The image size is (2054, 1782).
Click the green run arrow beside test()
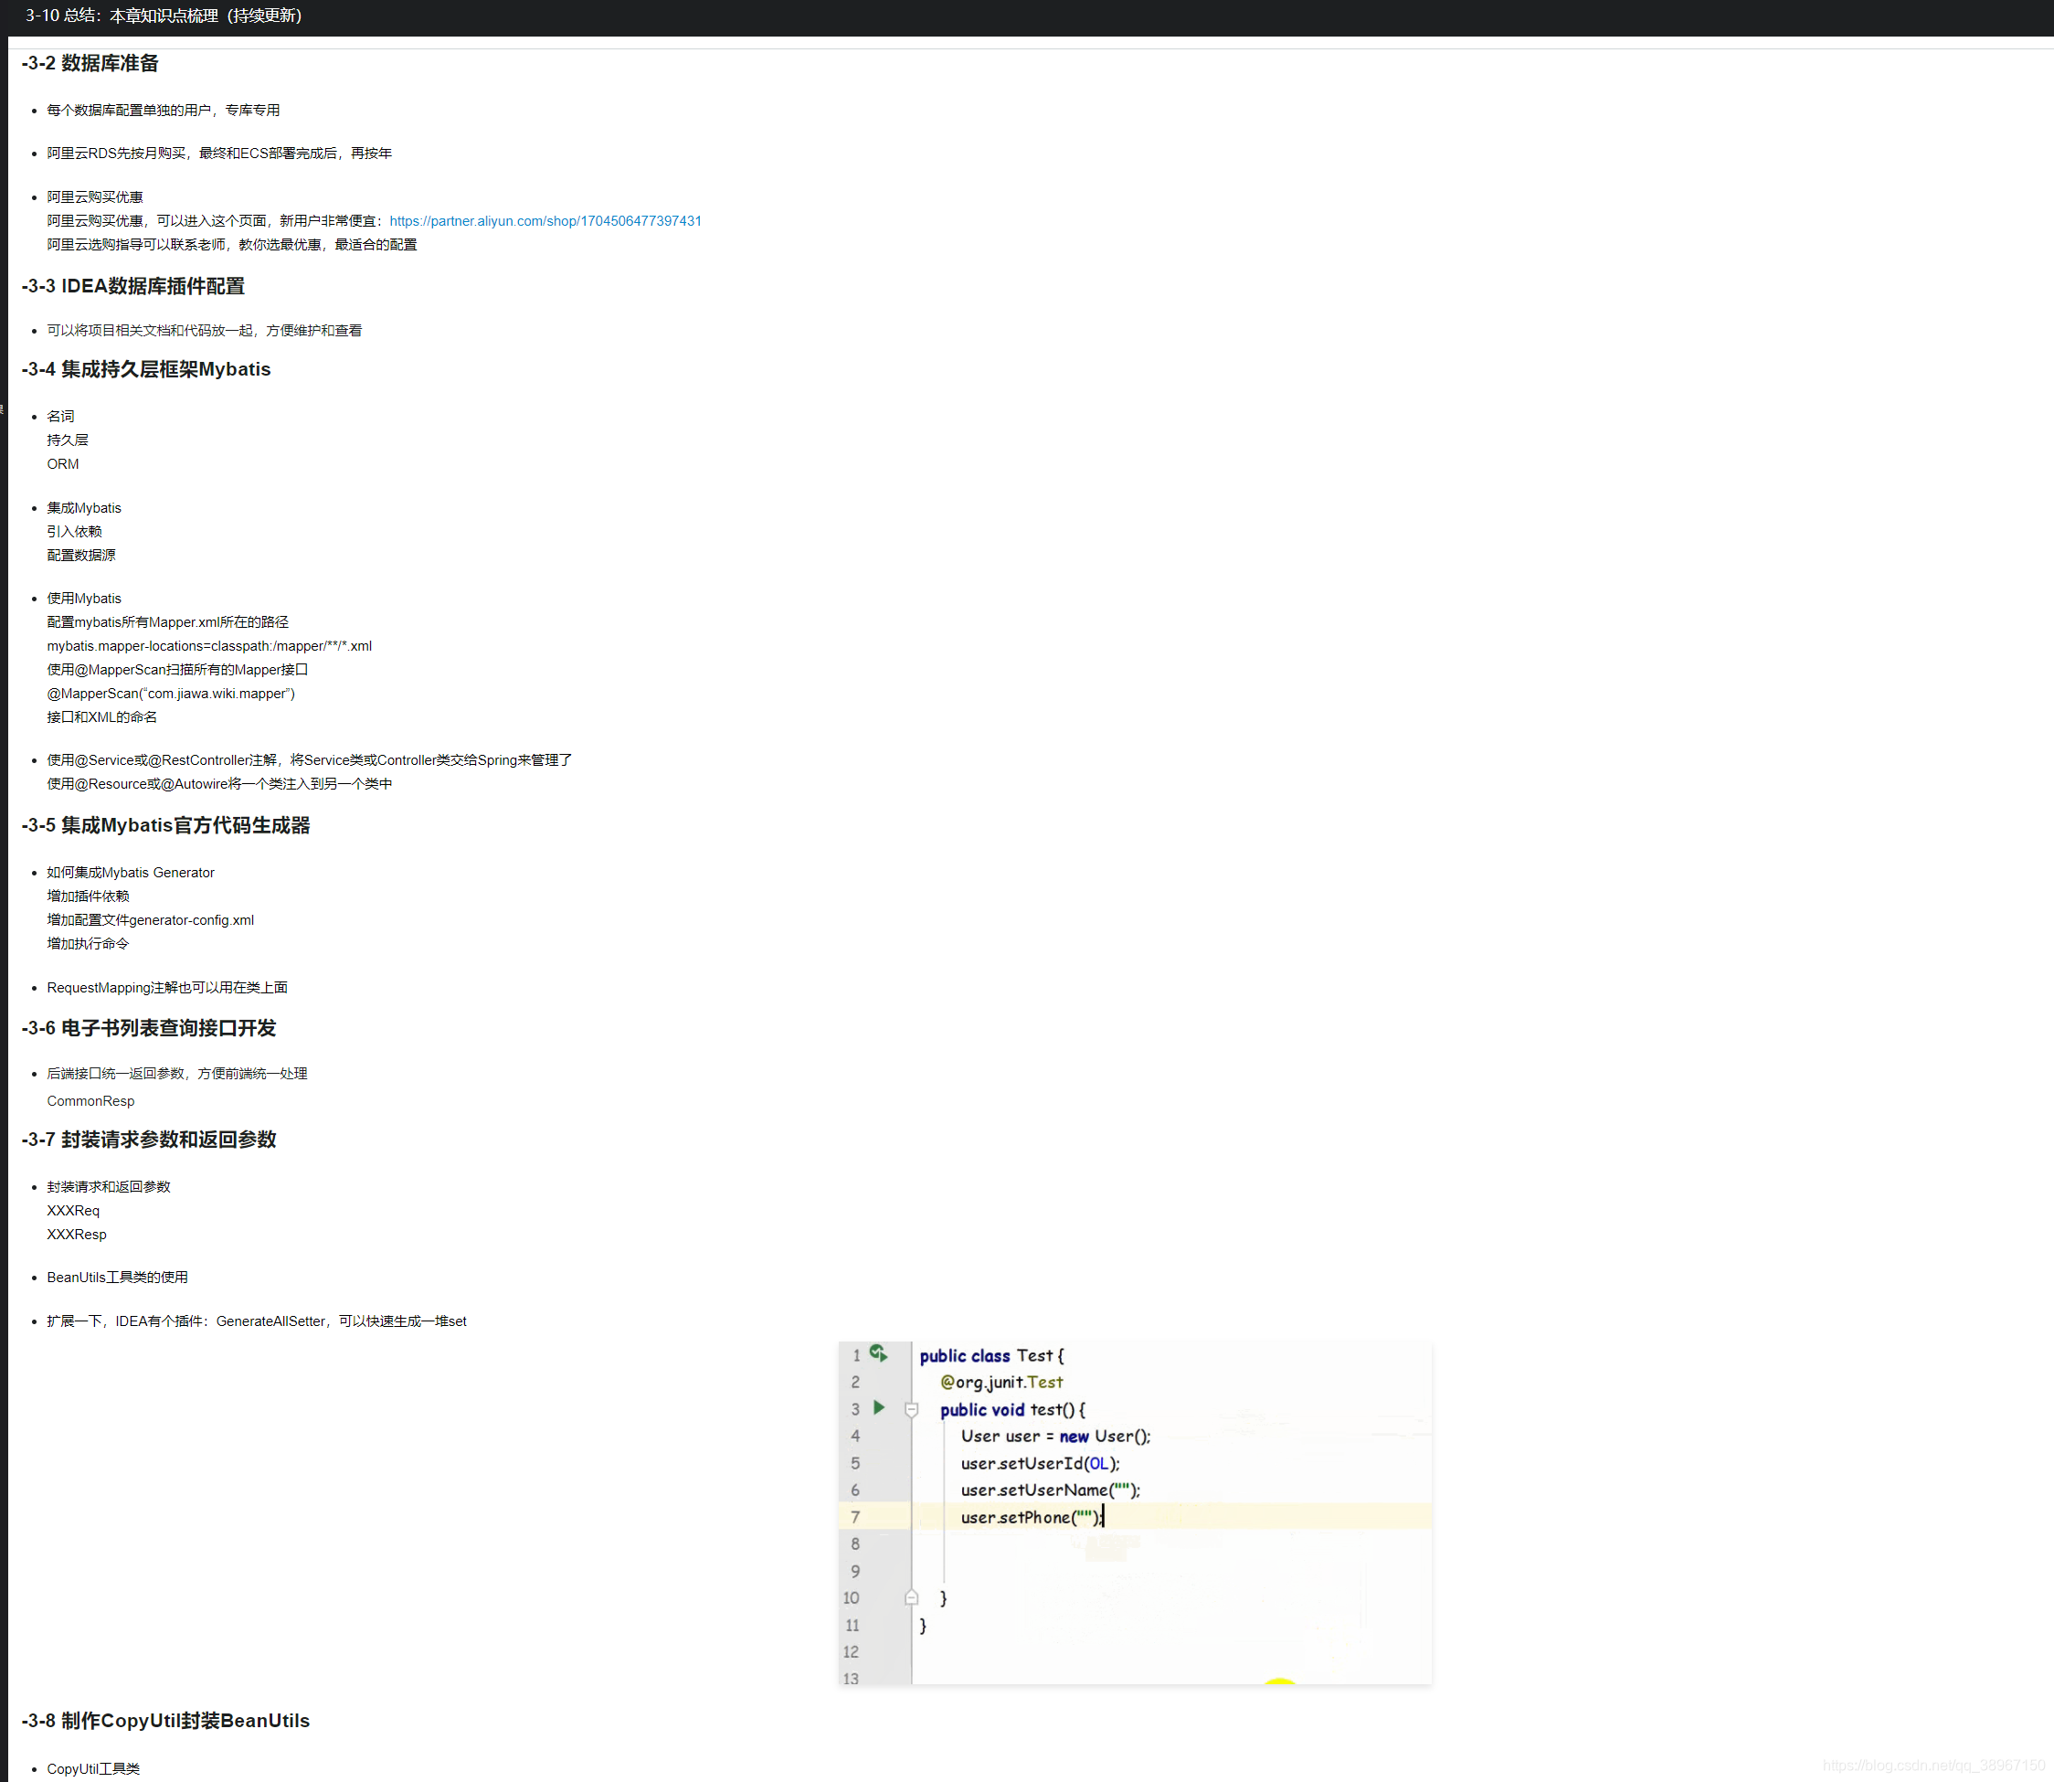[x=879, y=1408]
